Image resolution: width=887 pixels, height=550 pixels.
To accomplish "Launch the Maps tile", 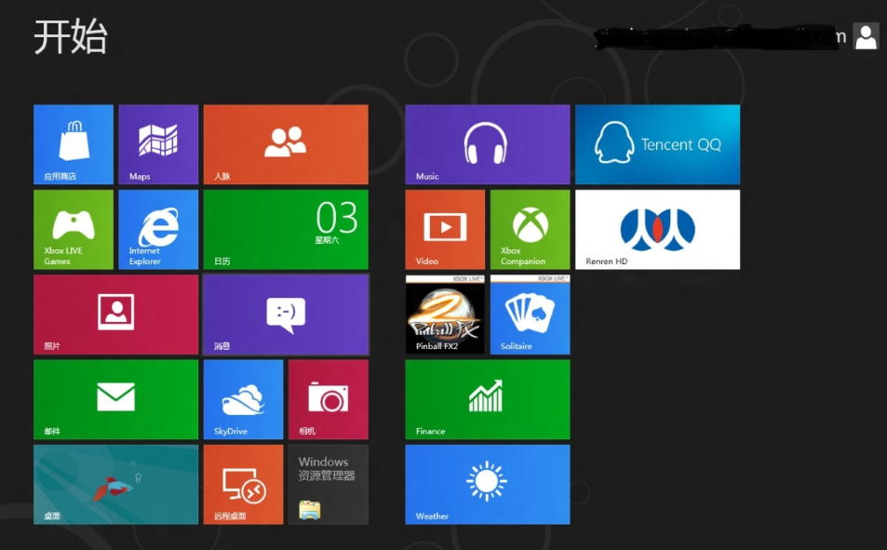I will (158, 144).
